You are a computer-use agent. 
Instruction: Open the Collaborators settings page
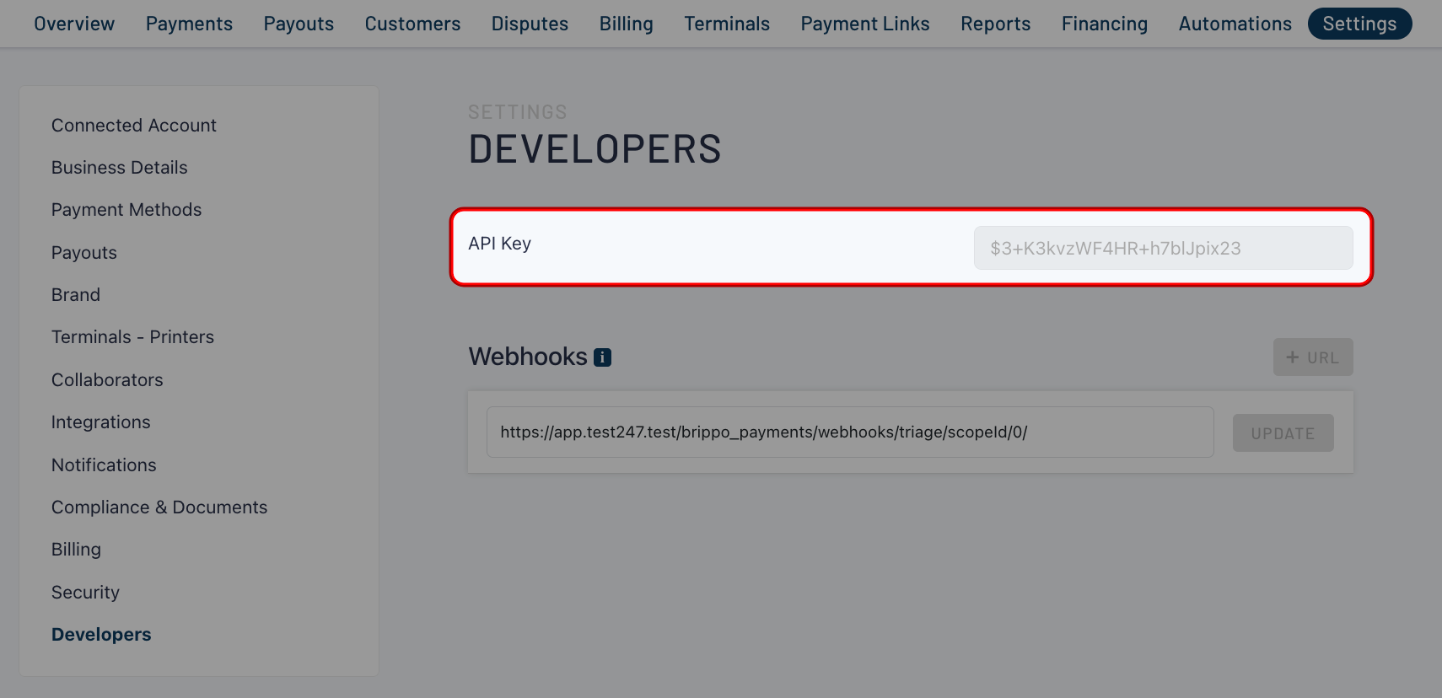tap(107, 380)
